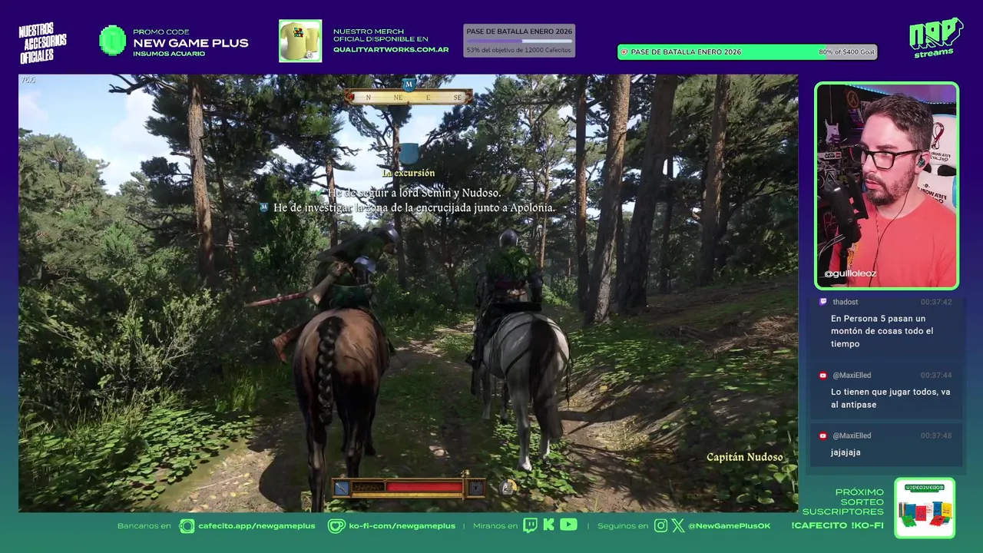Click the NGP streams logo
983x553 pixels.
point(935,38)
